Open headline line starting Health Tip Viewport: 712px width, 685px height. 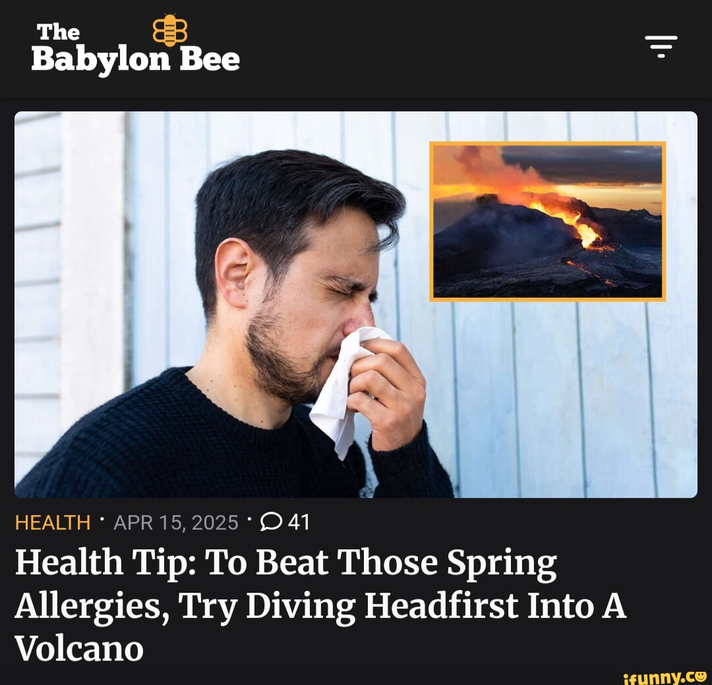click(x=286, y=563)
